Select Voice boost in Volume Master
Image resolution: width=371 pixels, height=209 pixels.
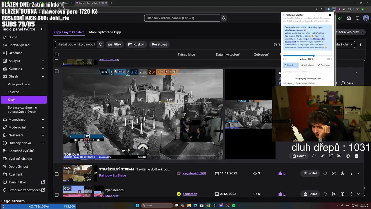coord(308,65)
